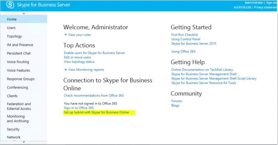The height and width of the screenshot is (145, 278).
Task: Select IM and Presence in the sidebar
Action: point(20,45)
